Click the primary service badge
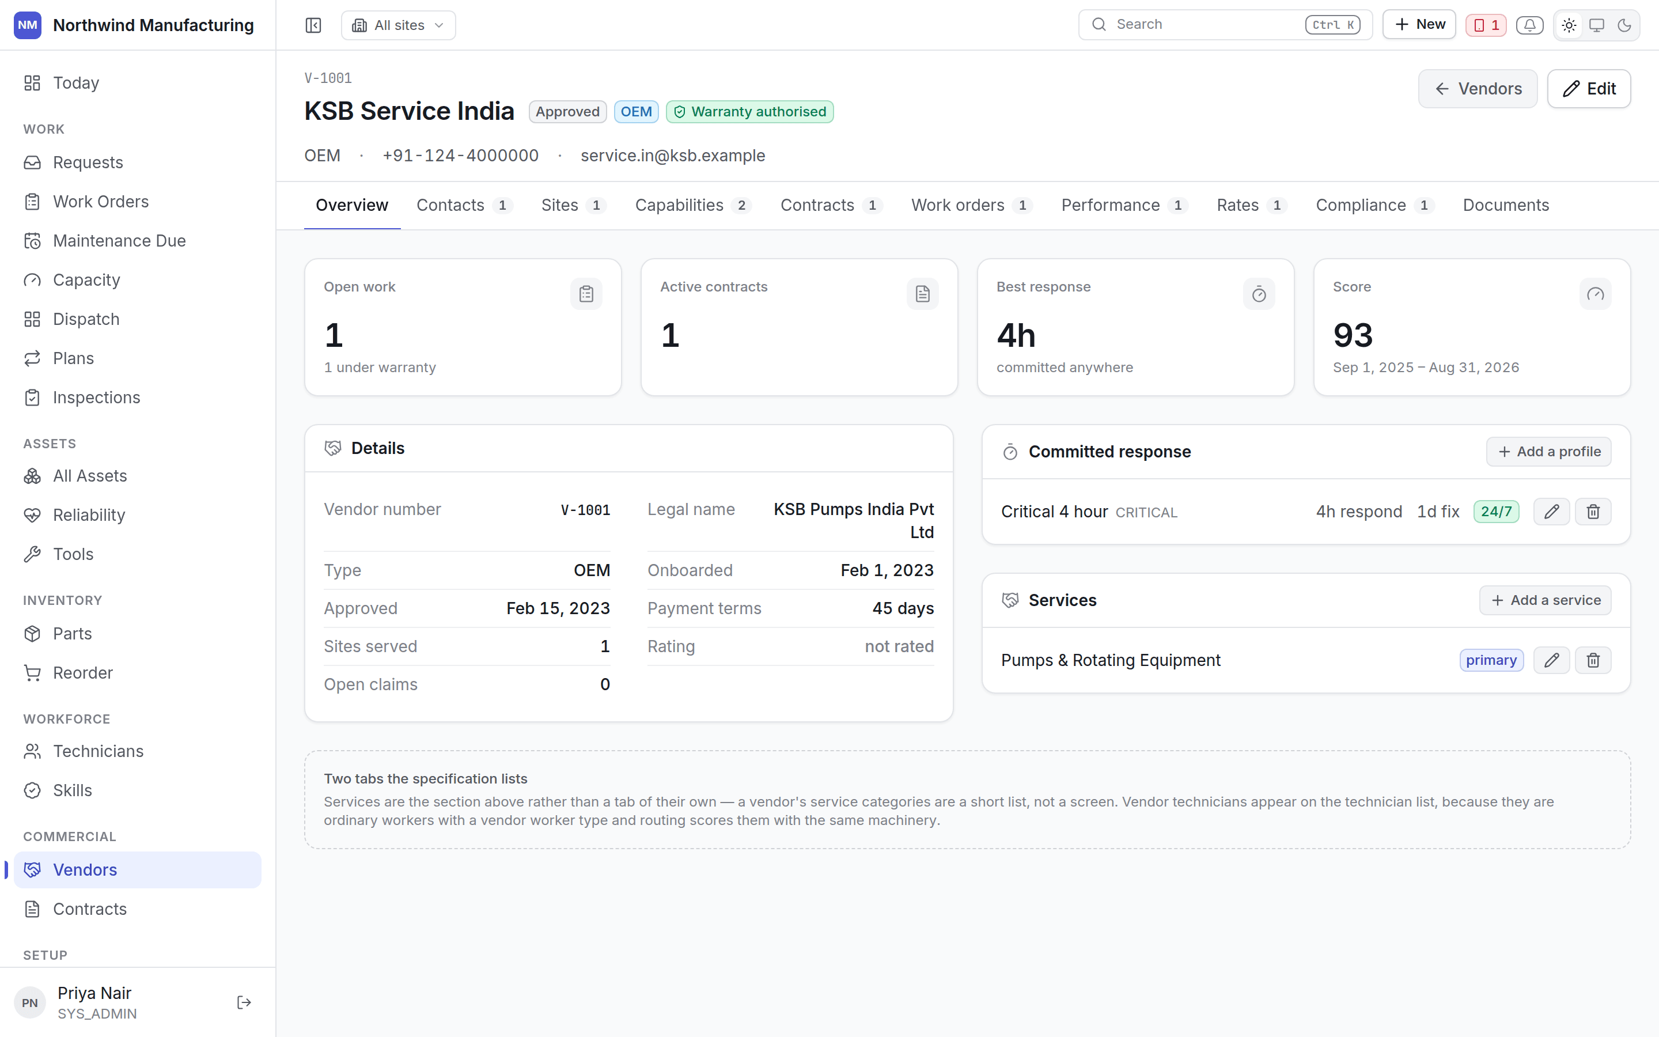This screenshot has height=1037, width=1659. [1491, 660]
